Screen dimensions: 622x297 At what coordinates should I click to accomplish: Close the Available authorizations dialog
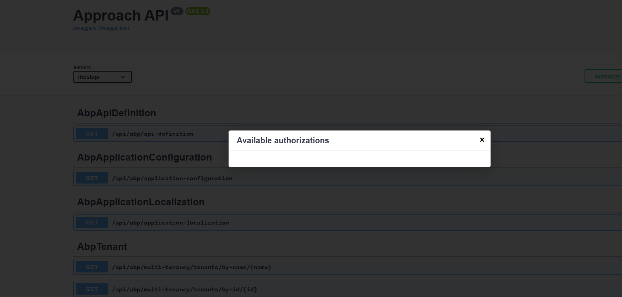tap(482, 140)
